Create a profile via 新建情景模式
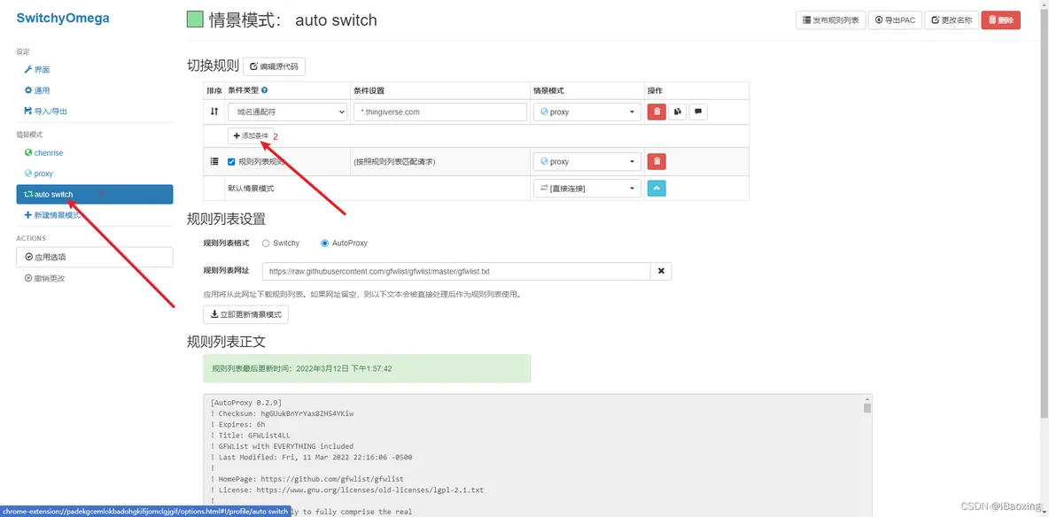Viewport: 1049px width, 517px height. click(x=52, y=215)
